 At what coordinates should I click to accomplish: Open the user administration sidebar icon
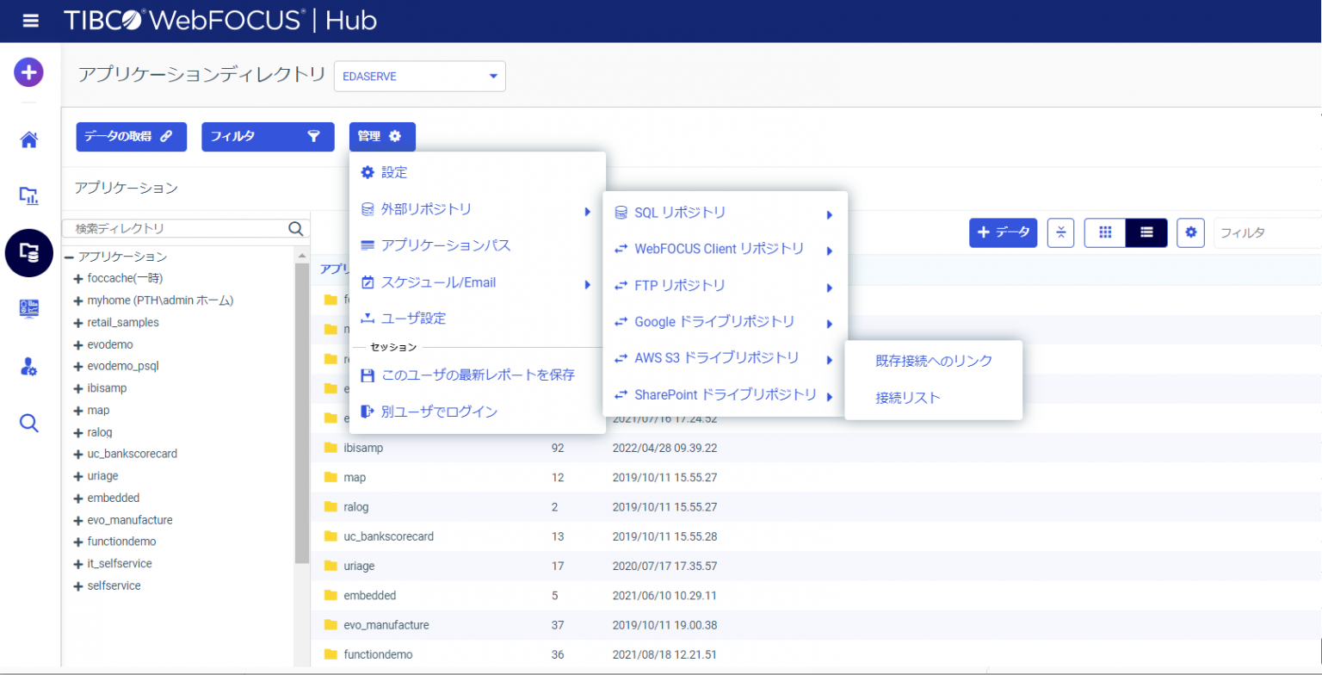[x=28, y=366]
